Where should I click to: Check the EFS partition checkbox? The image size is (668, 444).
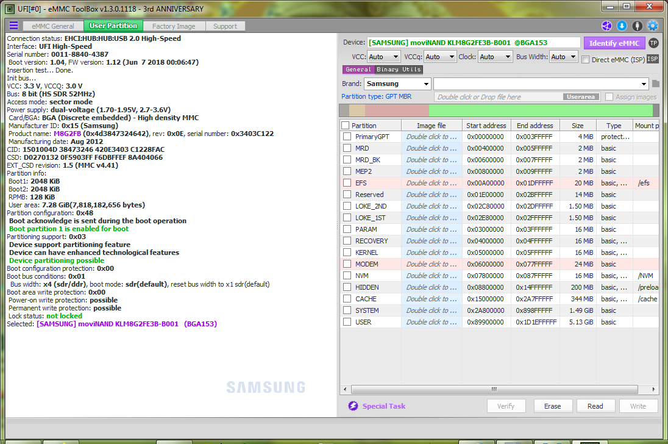(347, 183)
